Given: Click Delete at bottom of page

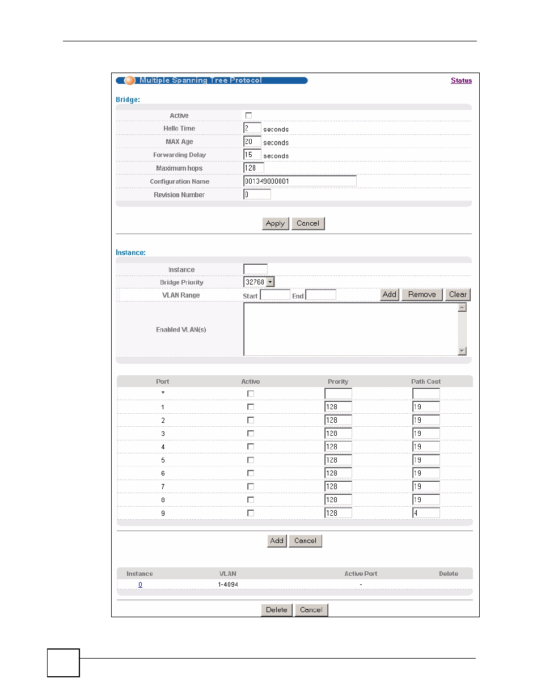Looking at the screenshot, I should 277,610.
